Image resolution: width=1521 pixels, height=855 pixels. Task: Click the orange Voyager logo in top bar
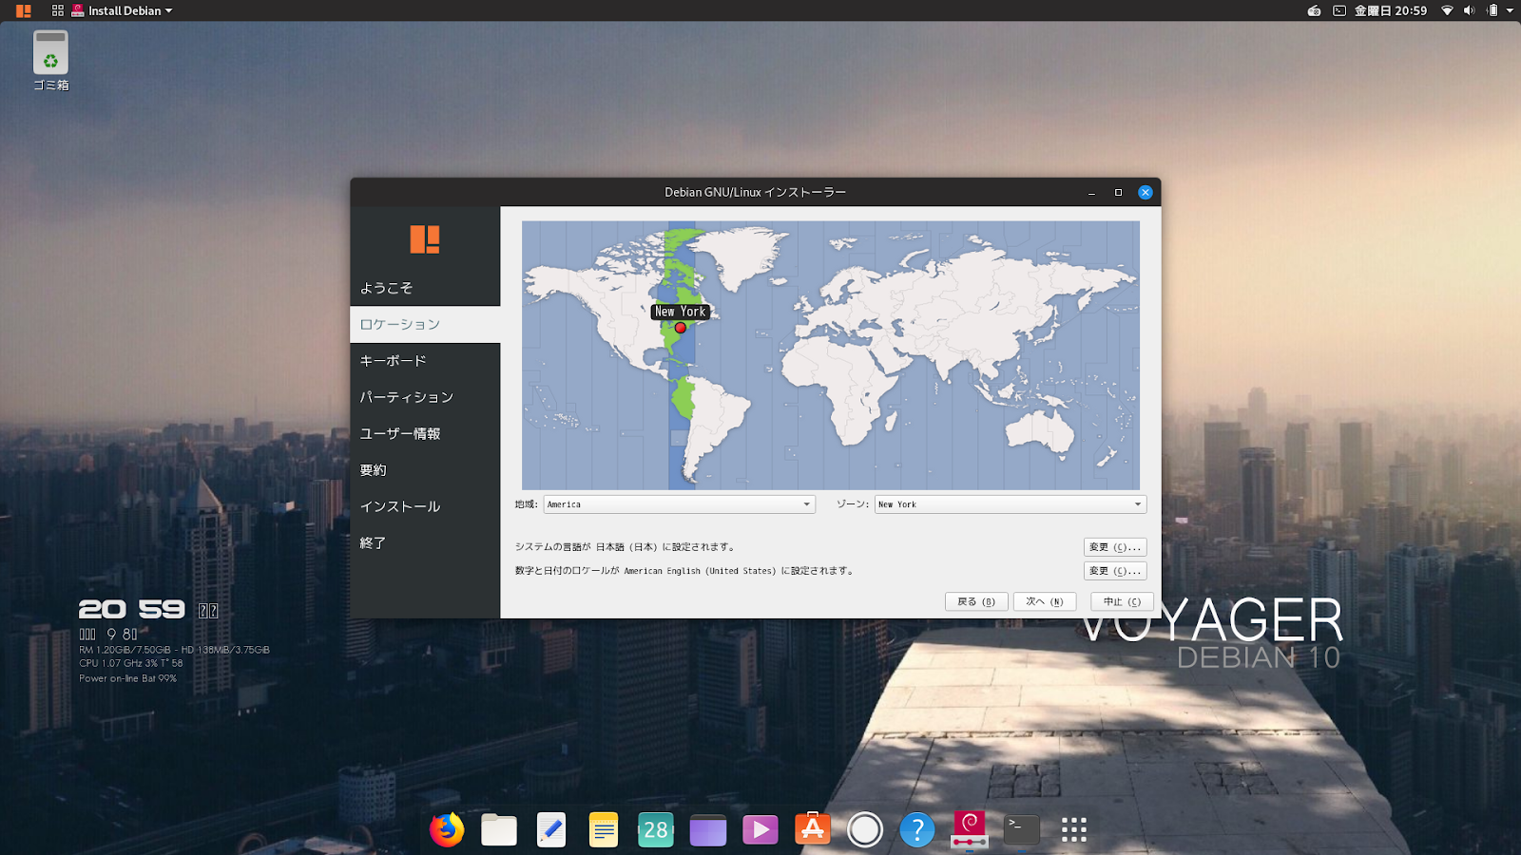click(x=24, y=11)
